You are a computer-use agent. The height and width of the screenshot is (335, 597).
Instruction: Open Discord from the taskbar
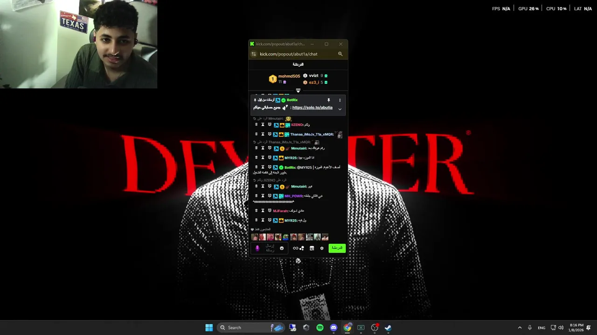click(333, 328)
